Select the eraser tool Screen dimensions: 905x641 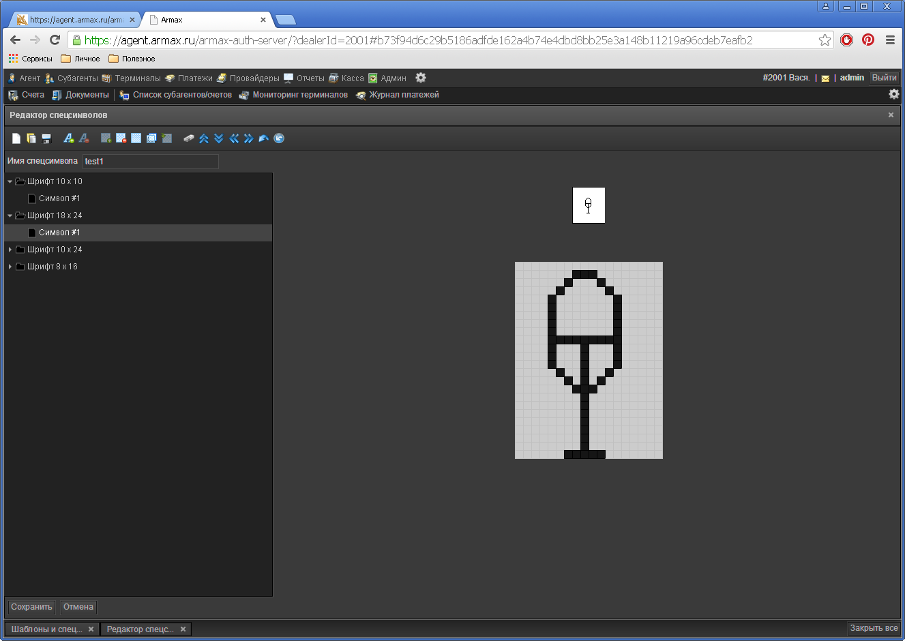coord(189,138)
